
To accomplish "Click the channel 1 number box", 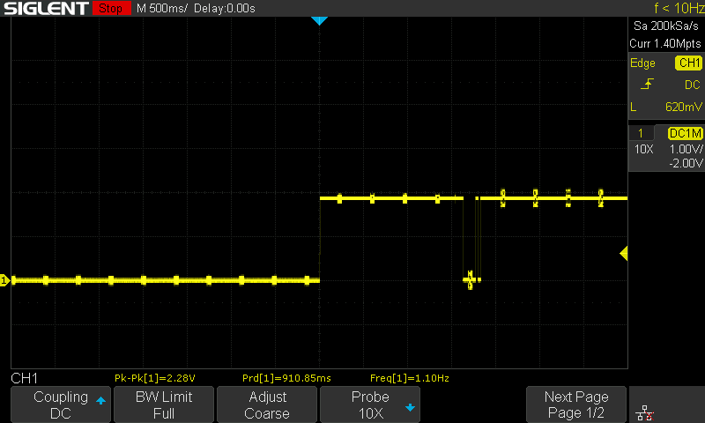I will point(641,133).
